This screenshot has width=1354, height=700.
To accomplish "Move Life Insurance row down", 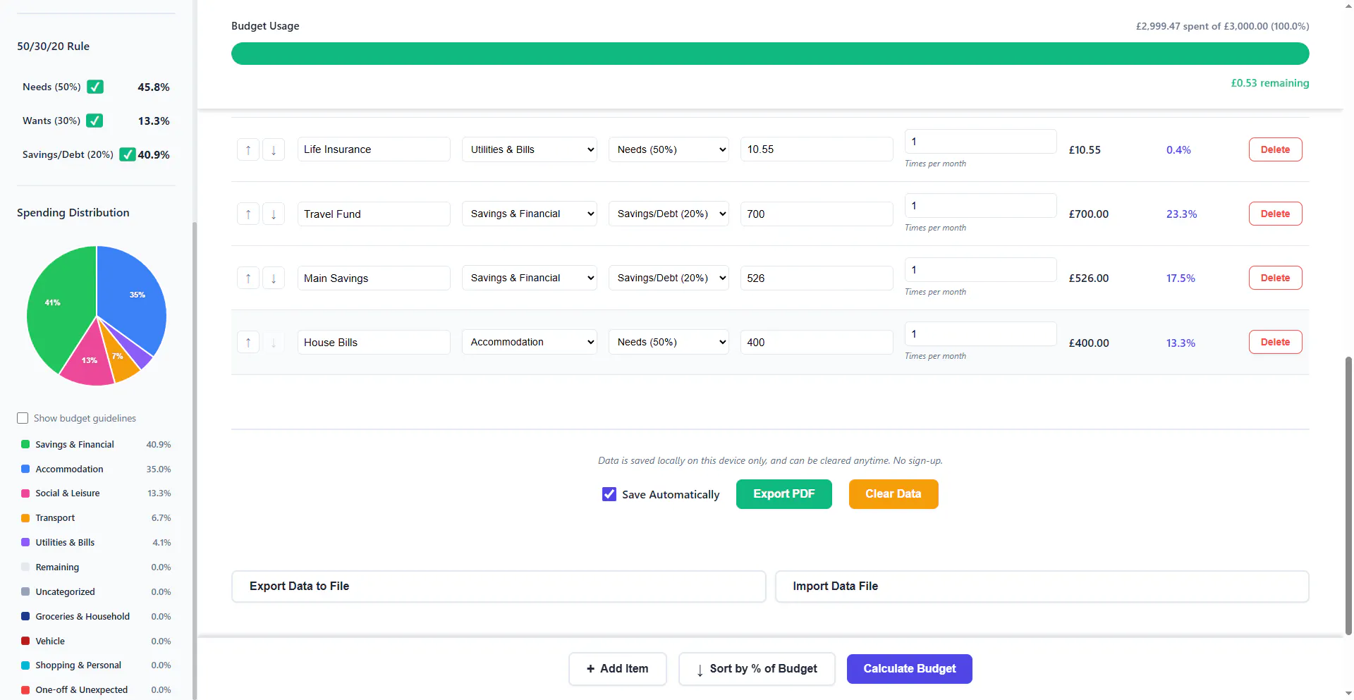I will pos(274,149).
